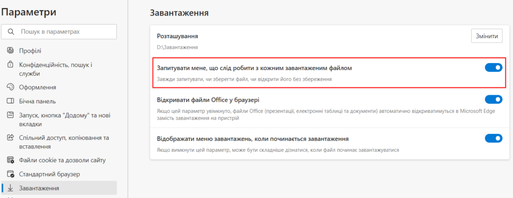Disable asking what to do with each download
513x198 pixels.
(x=493, y=68)
